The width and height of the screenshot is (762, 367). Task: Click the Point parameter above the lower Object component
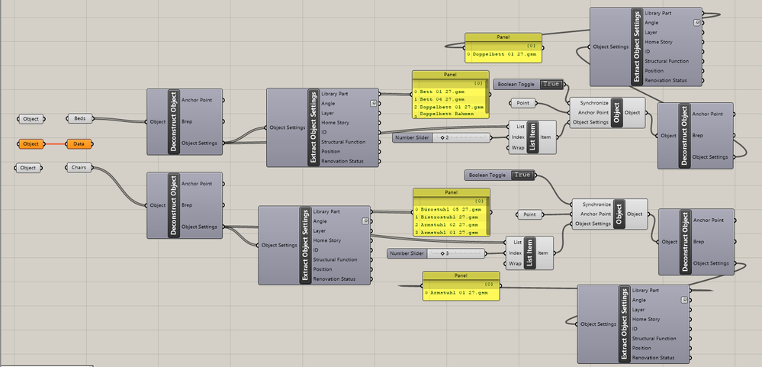(529, 214)
